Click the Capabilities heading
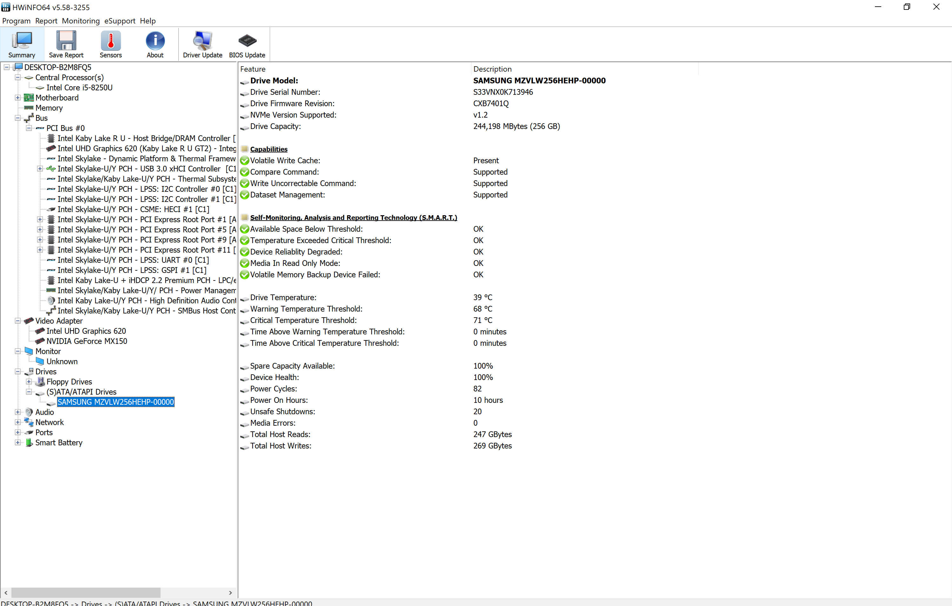Image resolution: width=952 pixels, height=606 pixels. 269,149
